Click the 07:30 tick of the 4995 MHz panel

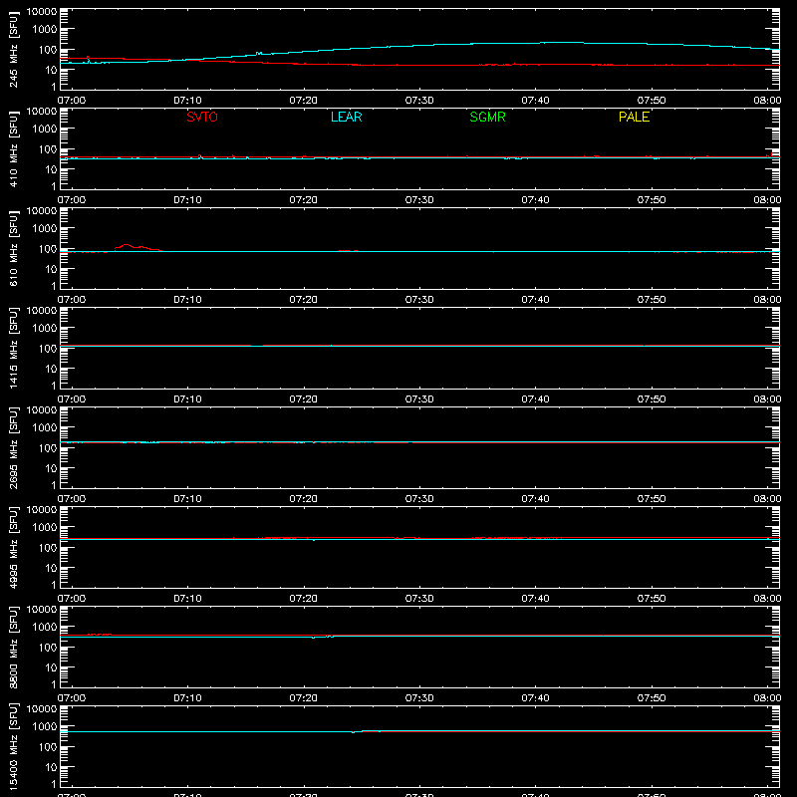419,599
